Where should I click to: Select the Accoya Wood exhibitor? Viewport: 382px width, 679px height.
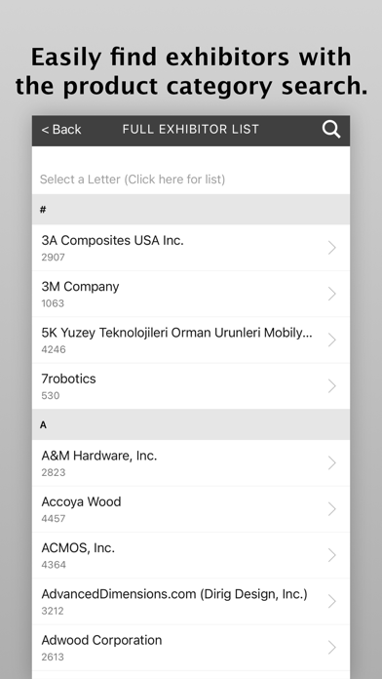(191, 509)
